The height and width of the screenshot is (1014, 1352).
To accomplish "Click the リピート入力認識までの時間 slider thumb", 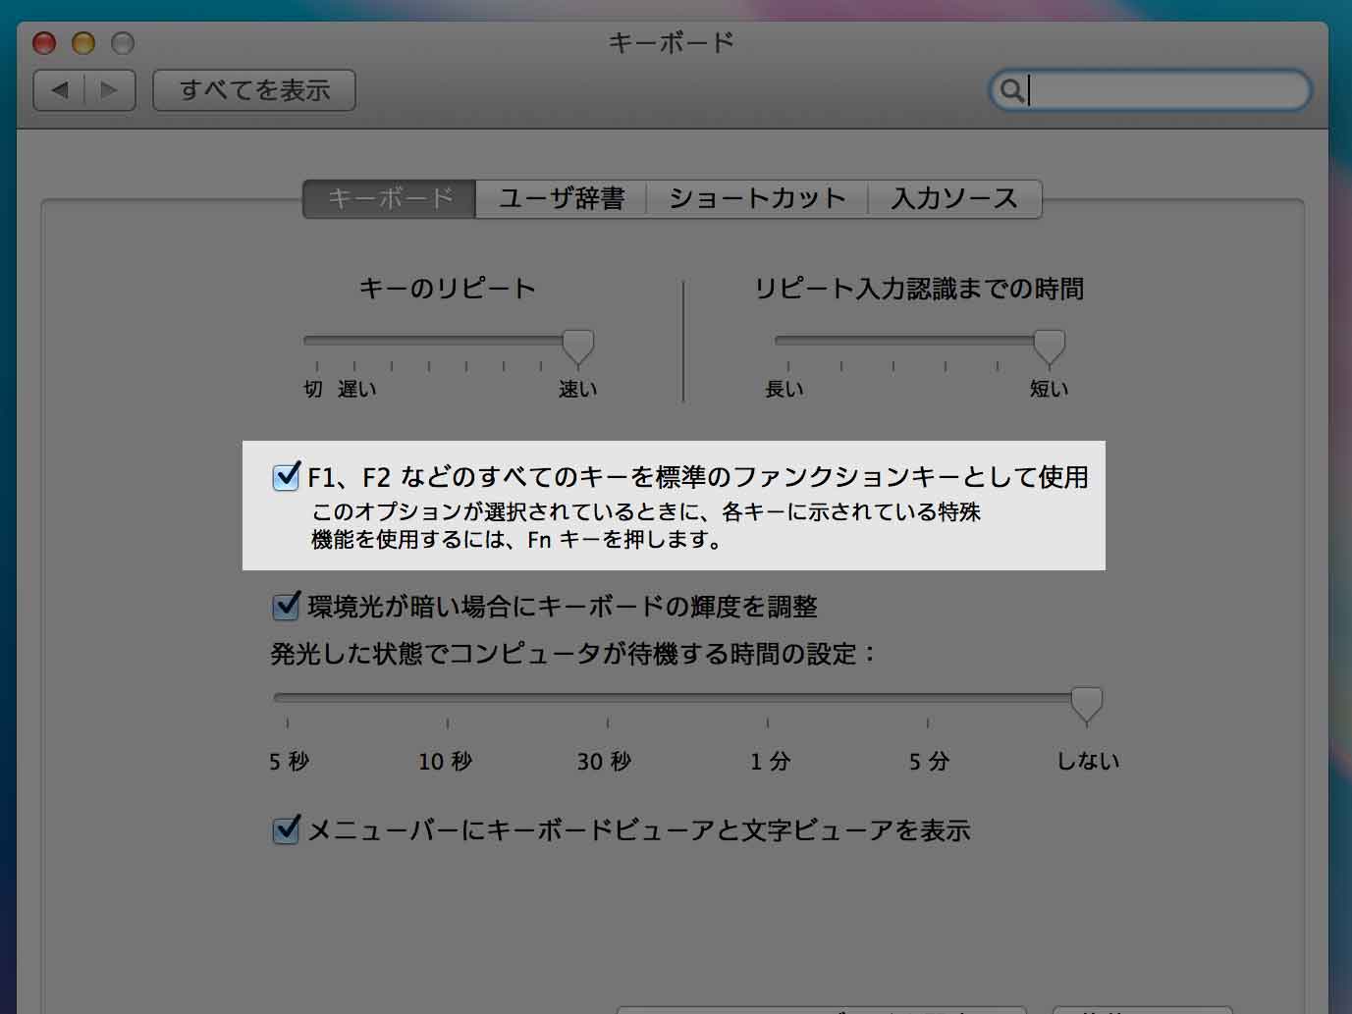I will click(x=1050, y=347).
